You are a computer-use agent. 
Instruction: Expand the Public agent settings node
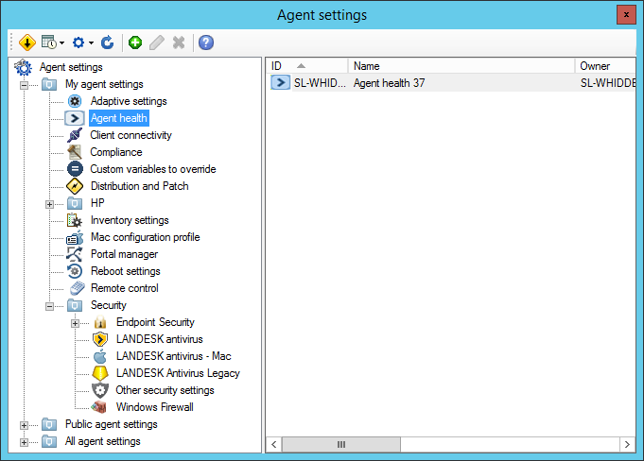tap(24, 425)
